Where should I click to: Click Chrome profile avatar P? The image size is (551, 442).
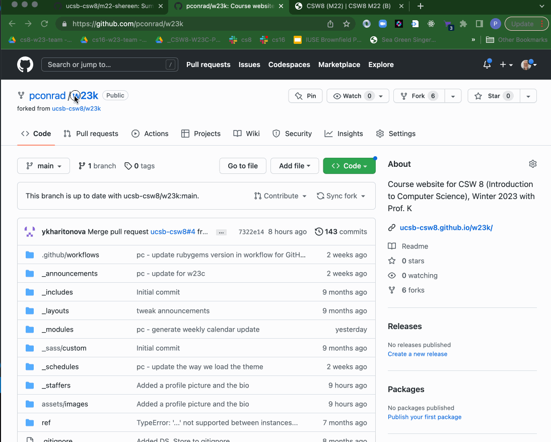point(495,24)
